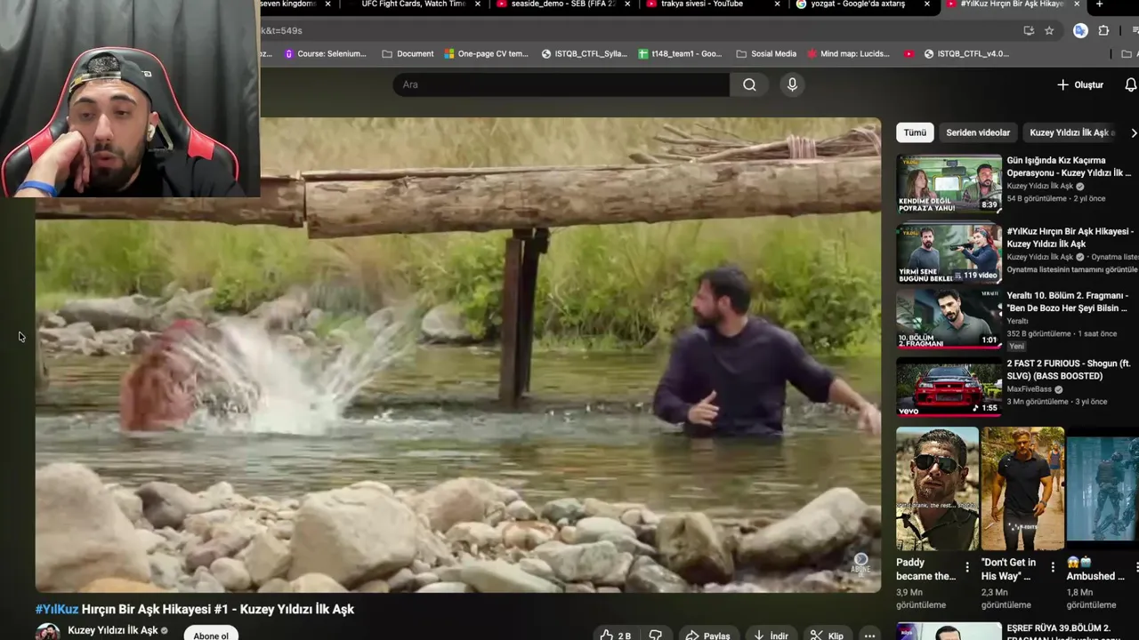Close the trakya sivesi YouTube tab

(x=778, y=4)
